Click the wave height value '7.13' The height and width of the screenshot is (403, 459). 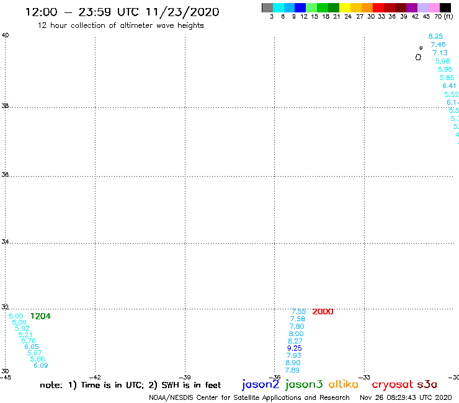(440, 53)
